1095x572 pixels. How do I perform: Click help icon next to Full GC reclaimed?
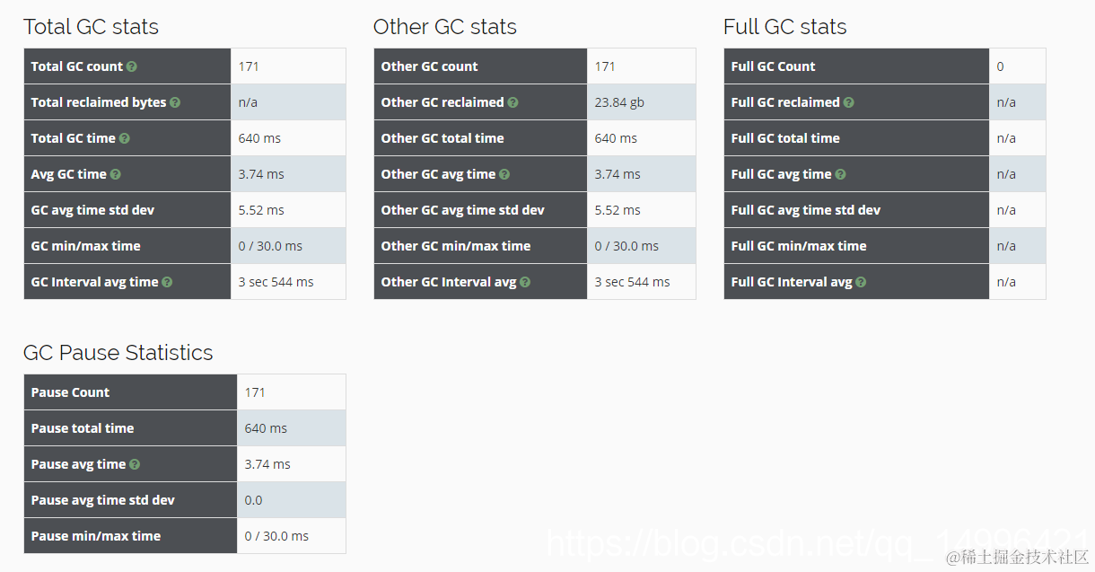coord(848,102)
